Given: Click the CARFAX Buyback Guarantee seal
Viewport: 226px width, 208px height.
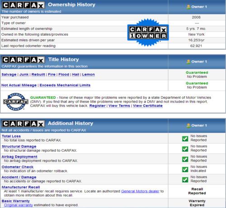Looking at the screenshot, I should (16, 102).
